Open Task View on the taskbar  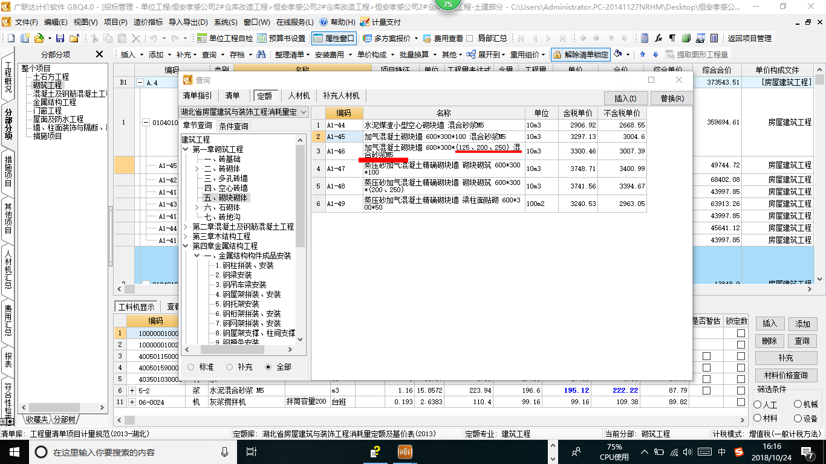pyautogui.click(x=252, y=452)
